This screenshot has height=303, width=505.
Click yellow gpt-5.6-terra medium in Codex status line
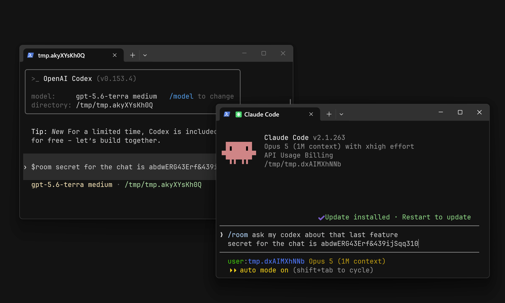(x=72, y=184)
